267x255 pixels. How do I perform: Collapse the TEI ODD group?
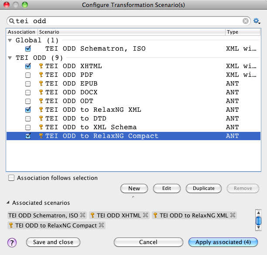[x=10, y=58]
